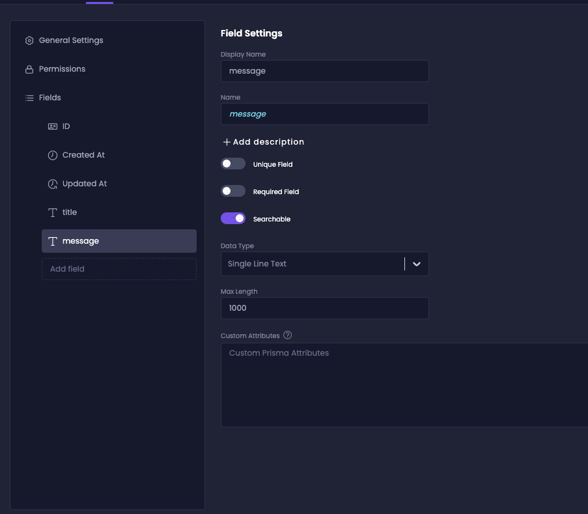This screenshot has width=588, height=514.
Task: Click the ID card icon
Action: tap(53, 126)
